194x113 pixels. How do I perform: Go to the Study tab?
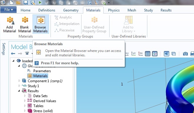(149, 10)
